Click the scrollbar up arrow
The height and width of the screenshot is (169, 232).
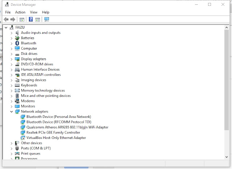227,28
